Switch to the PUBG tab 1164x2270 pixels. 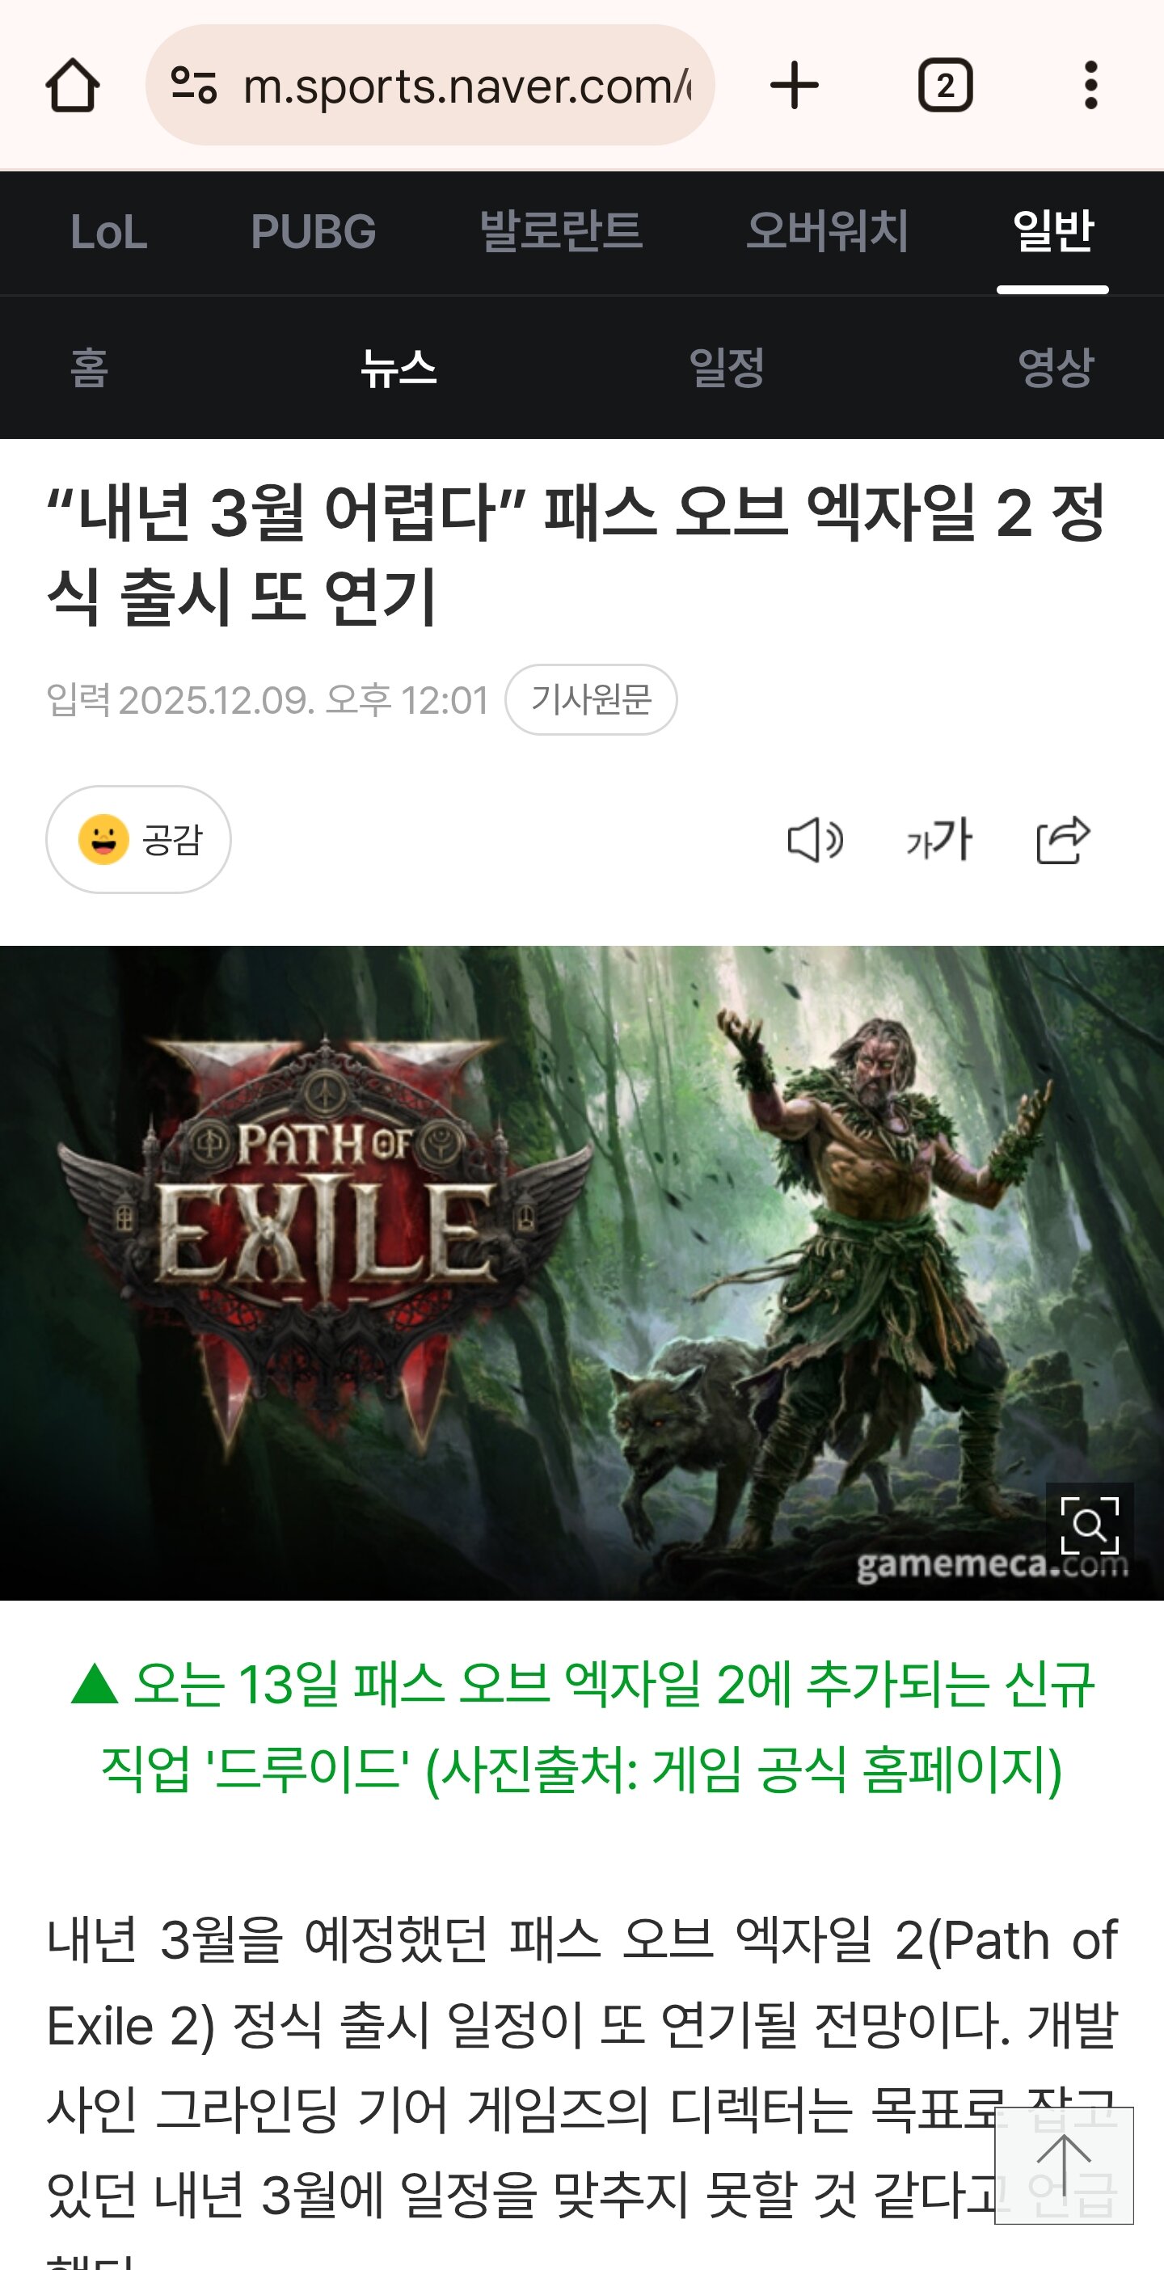tap(313, 233)
